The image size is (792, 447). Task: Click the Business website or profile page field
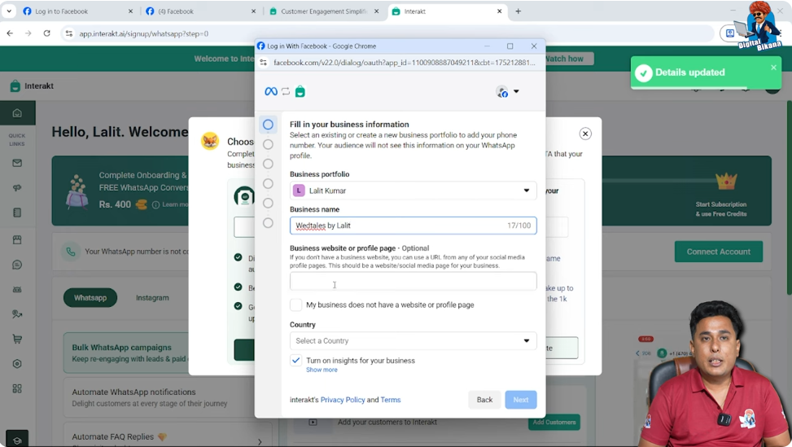[x=414, y=282]
